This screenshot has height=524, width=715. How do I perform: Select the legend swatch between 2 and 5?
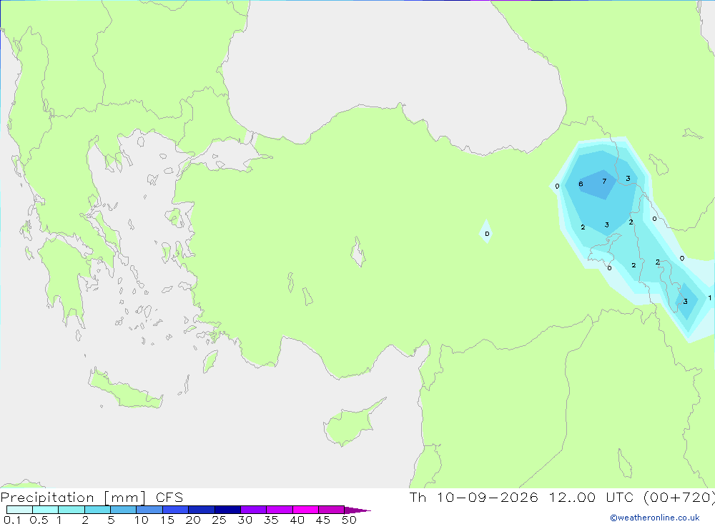(97, 510)
